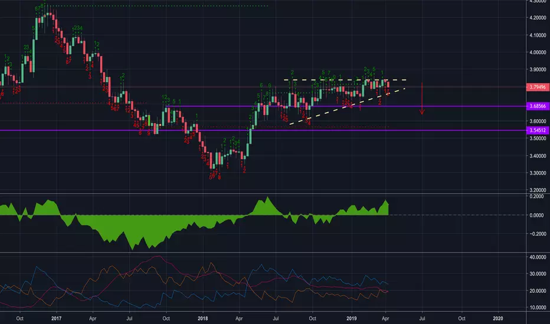Image resolution: width=550 pixels, height=324 pixels.
Task: Click the 2020 label on time axis
Action: (497, 318)
